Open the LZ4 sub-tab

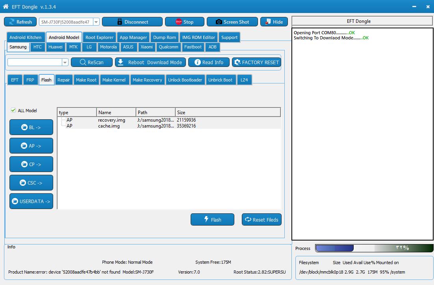[244, 80]
